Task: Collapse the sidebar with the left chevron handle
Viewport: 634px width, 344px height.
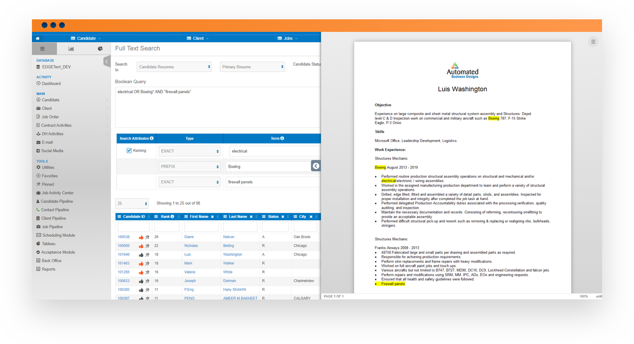Action: click(107, 61)
